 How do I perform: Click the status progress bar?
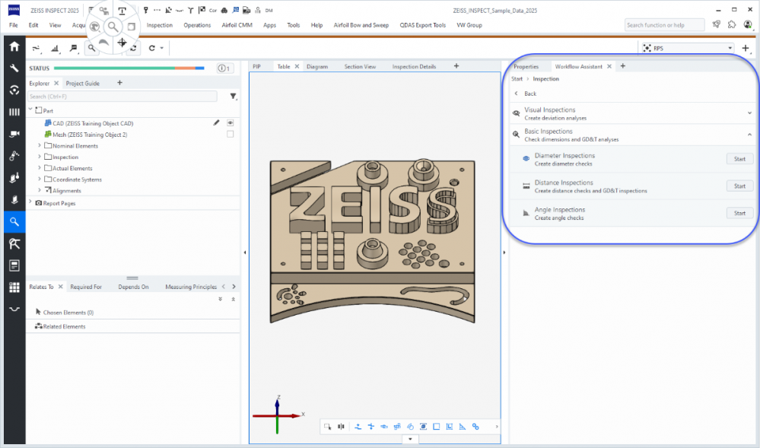tap(129, 68)
